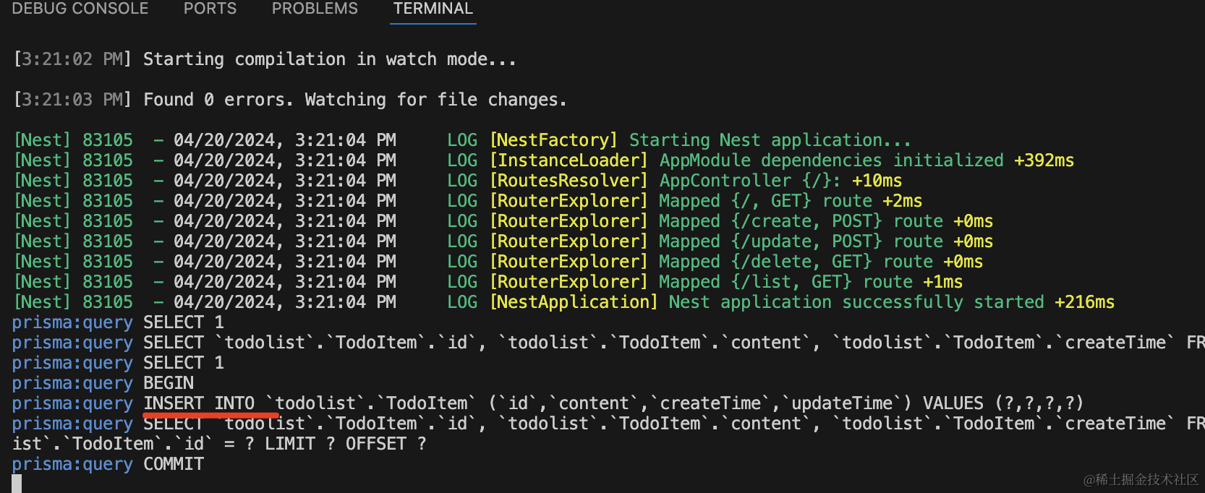Click the Mapped {/create, POST} route entry
This screenshot has height=493, width=1205.
pyautogui.click(x=825, y=221)
